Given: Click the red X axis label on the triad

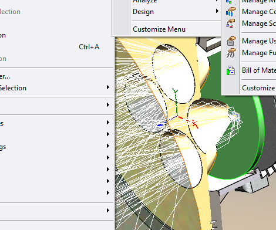Looking at the screenshot, I should (195, 124).
